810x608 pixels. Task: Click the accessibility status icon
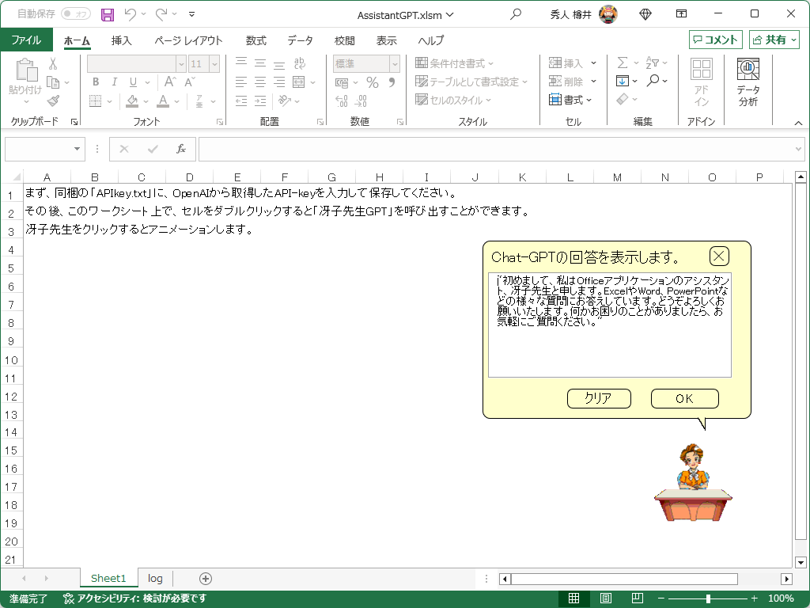click(68, 598)
